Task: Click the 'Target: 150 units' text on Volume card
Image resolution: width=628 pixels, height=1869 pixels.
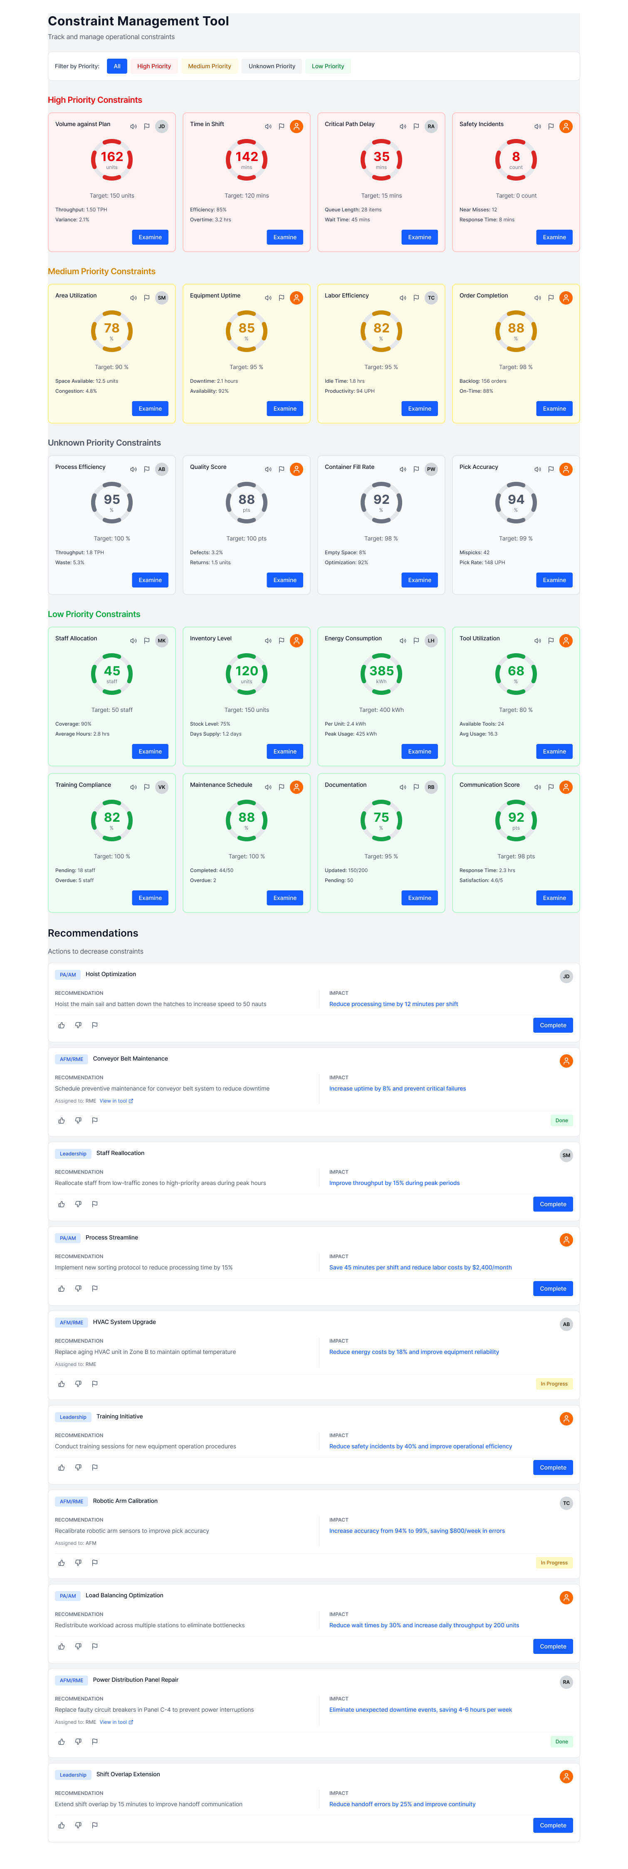Action: (x=112, y=196)
